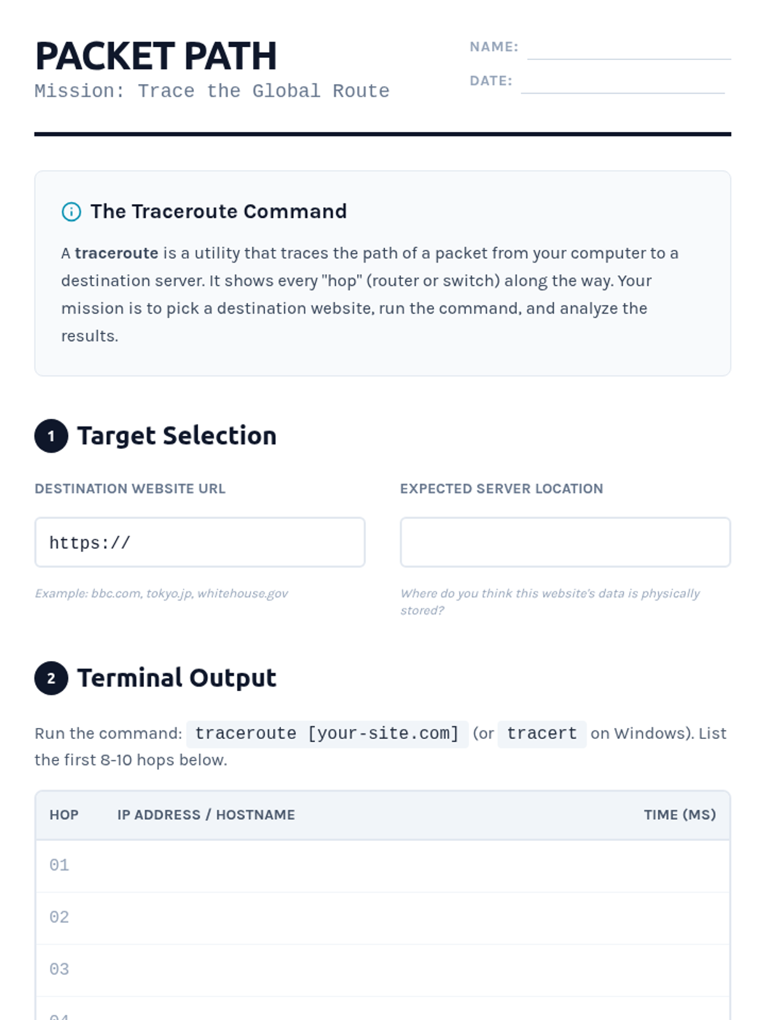Screen dimensions: 765x1020
Task: Click the info icon beside Traceroute Command
Action: click(71, 212)
